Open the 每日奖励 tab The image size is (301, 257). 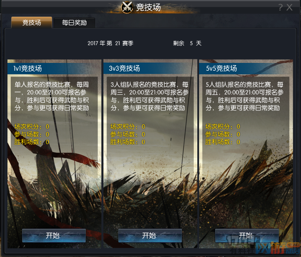74,23
